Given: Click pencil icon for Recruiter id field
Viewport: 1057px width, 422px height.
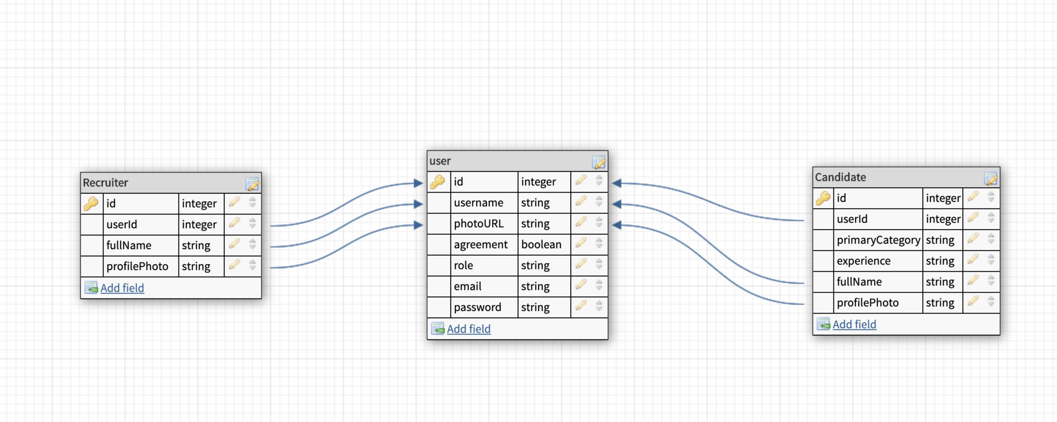Looking at the screenshot, I should tap(235, 202).
